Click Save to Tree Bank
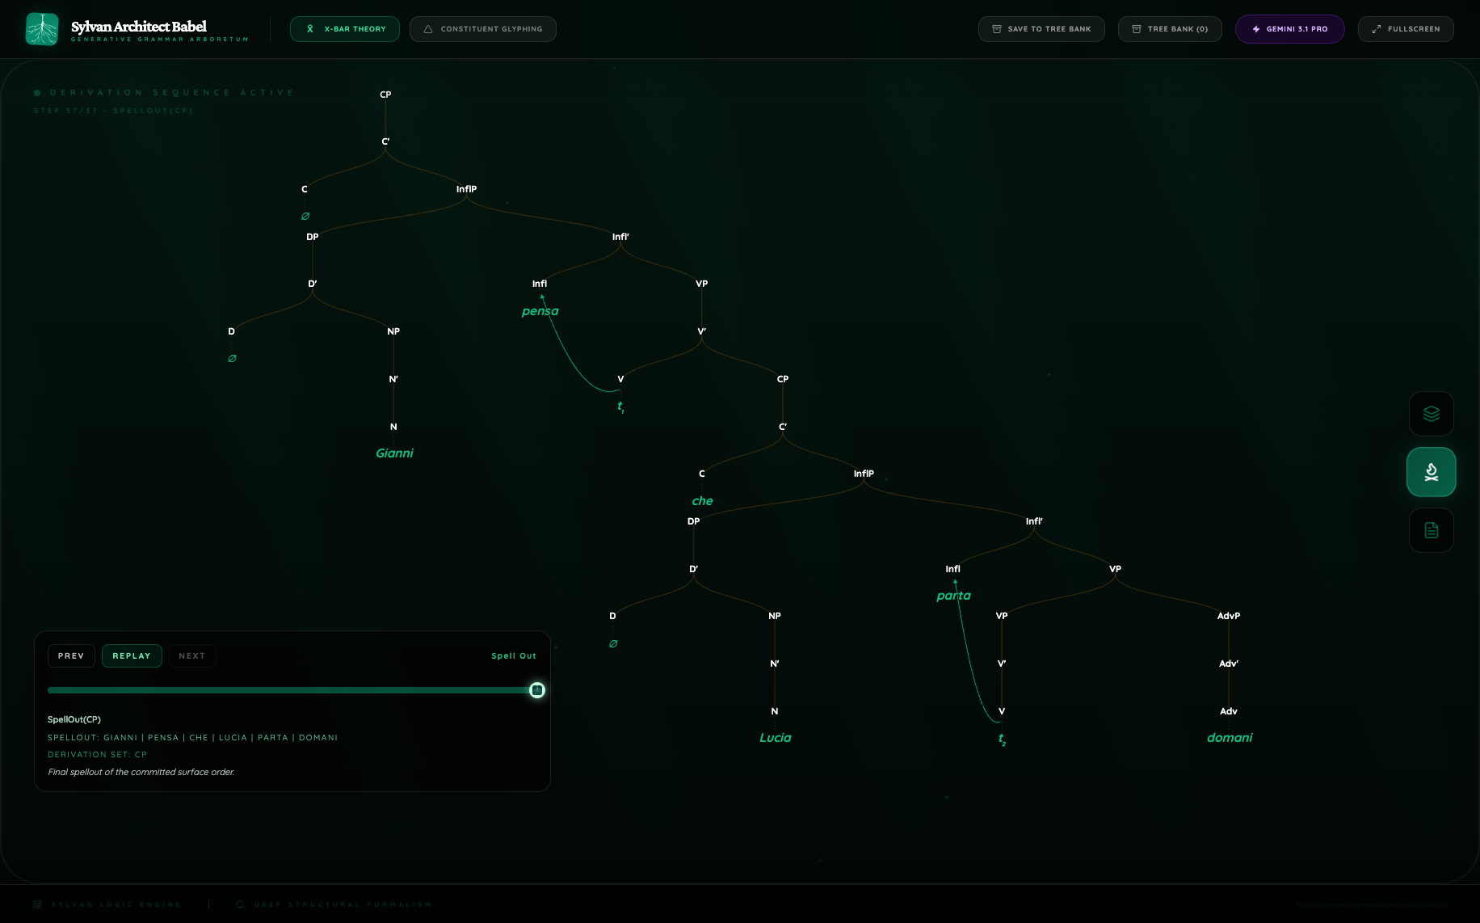 click(x=1041, y=29)
